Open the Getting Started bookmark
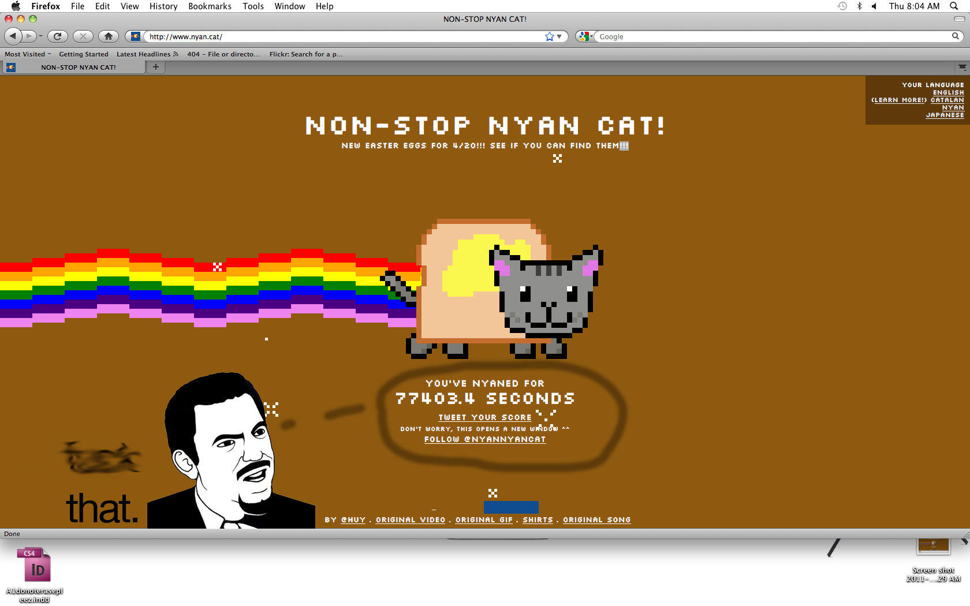 pyautogui.click(x=84, y=54)
